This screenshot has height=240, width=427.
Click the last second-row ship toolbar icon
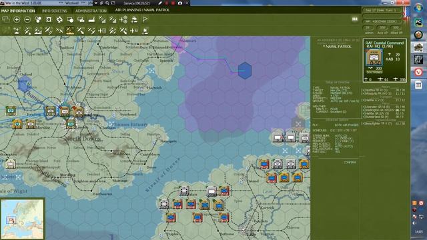click(145, 31)
